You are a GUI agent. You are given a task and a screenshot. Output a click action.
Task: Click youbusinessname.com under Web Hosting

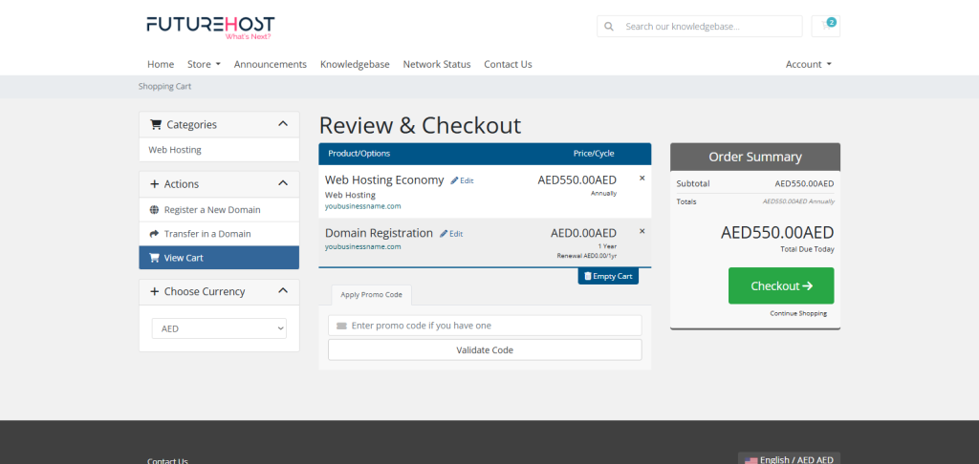click(362, 206)
